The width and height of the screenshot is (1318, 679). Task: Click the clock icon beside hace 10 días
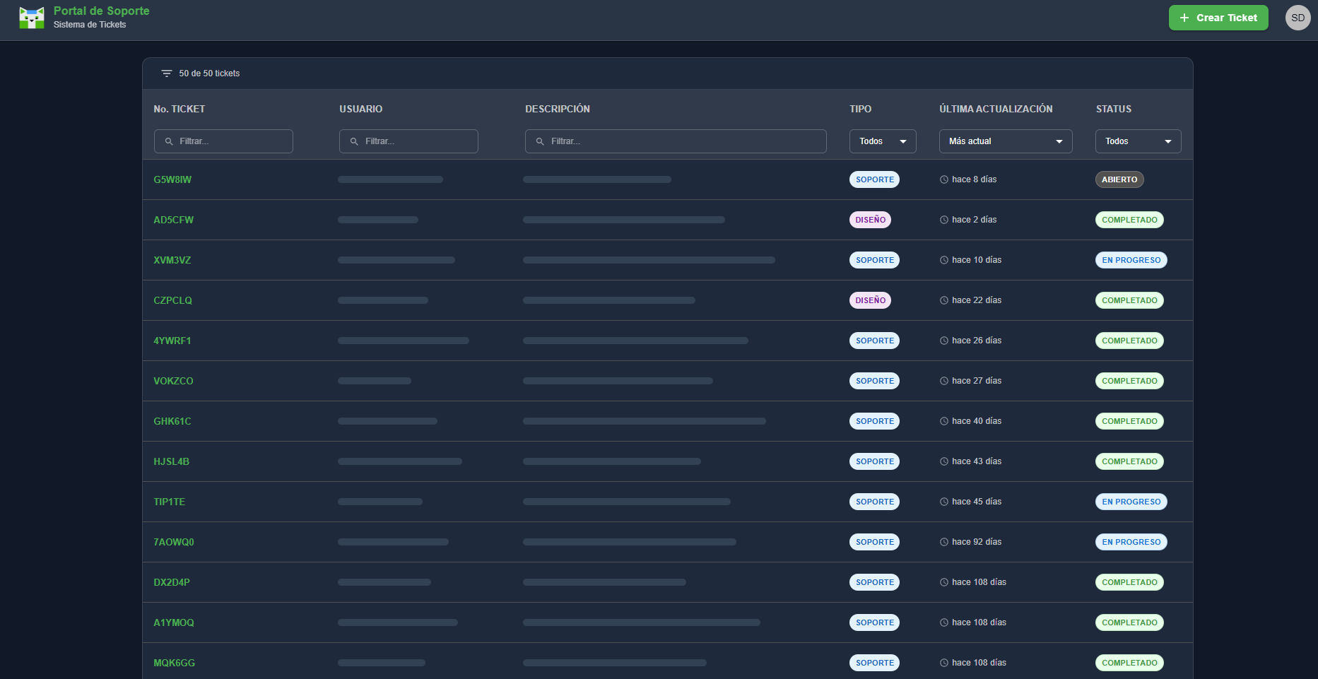point(944,260)
